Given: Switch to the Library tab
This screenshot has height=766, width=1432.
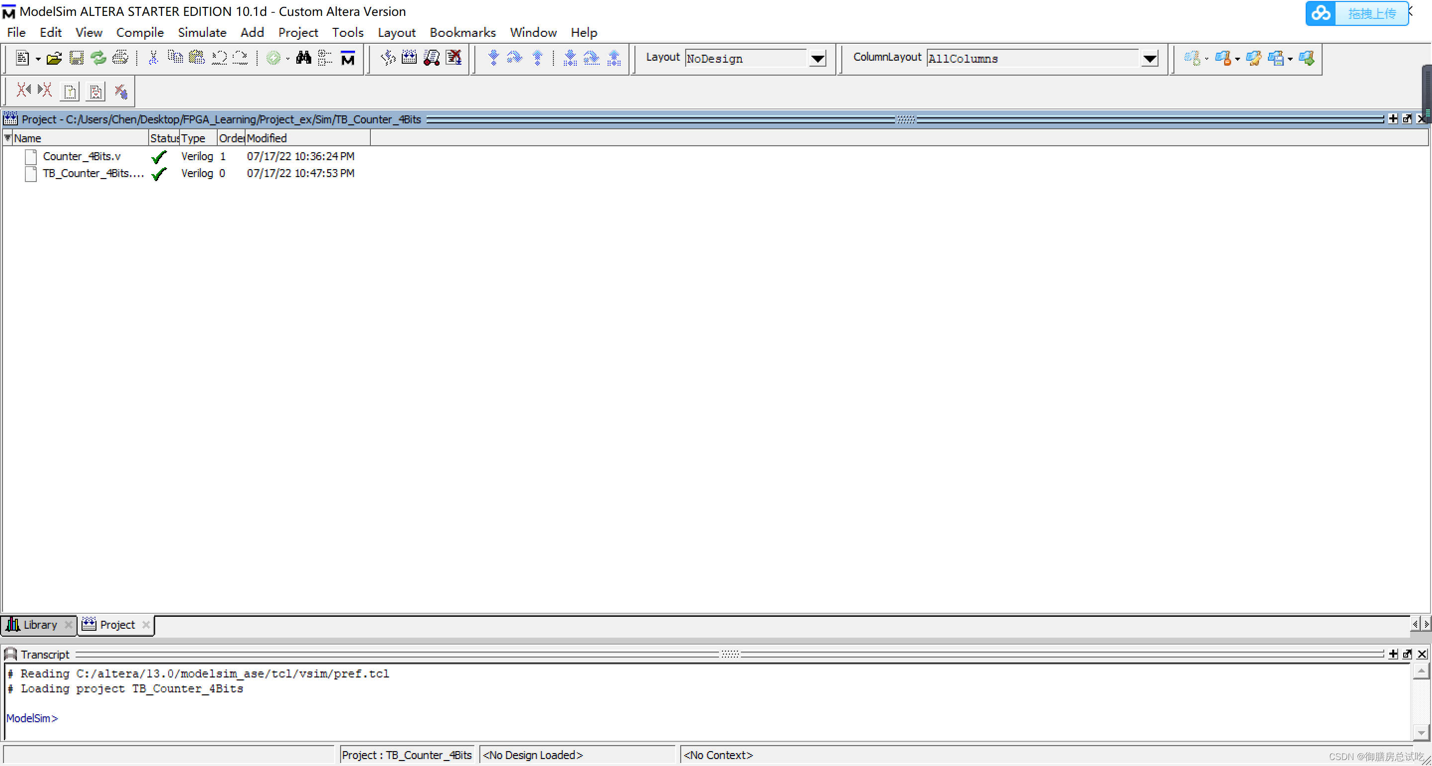Looking at the screenshot, I should [x=39, y=625].
